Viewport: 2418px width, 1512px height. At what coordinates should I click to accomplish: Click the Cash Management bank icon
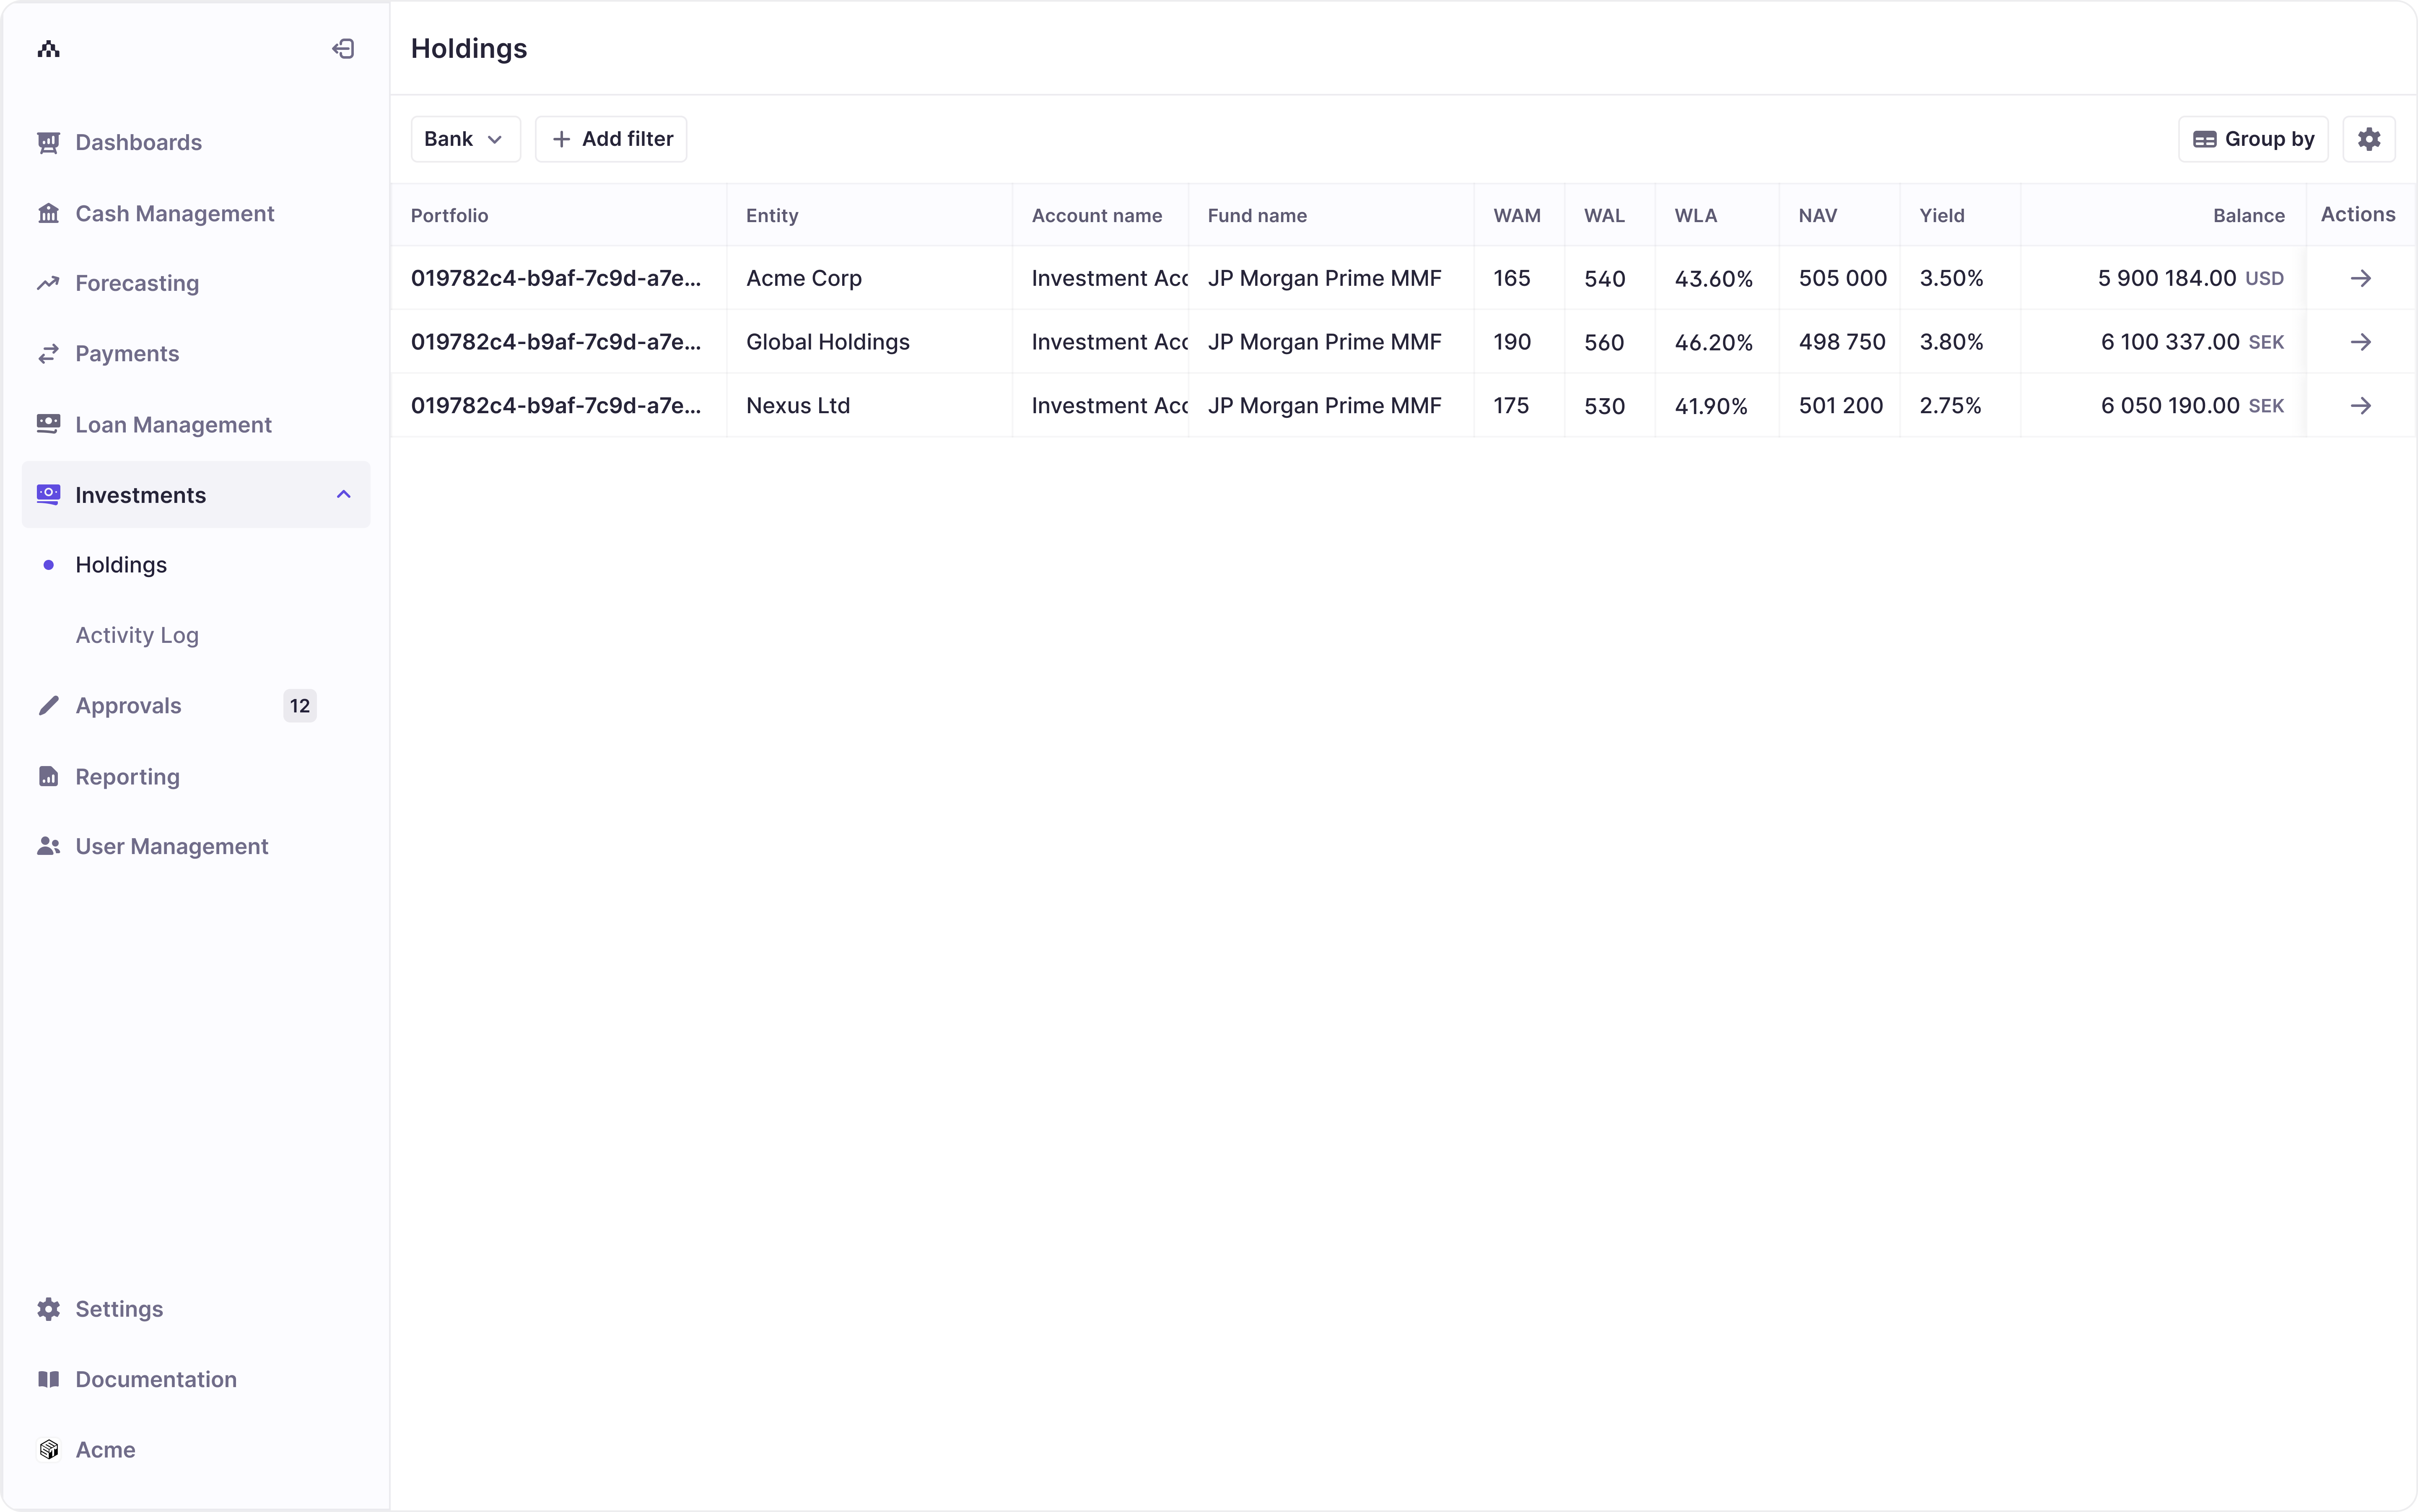(x=48, y=213)
